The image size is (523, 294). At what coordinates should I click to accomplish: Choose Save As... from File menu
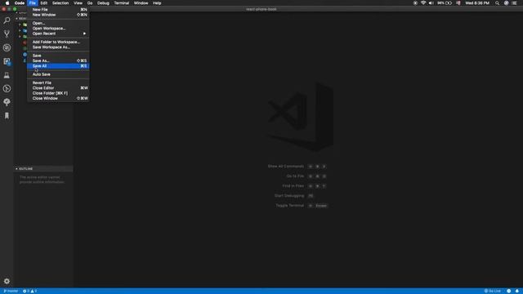point(58,60)
